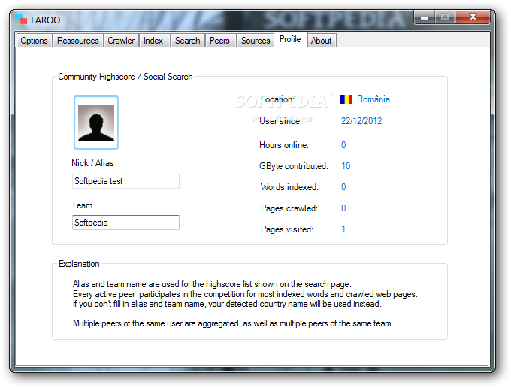
Task: Click the profile avatar picture
Action: (x=96, y=123)
